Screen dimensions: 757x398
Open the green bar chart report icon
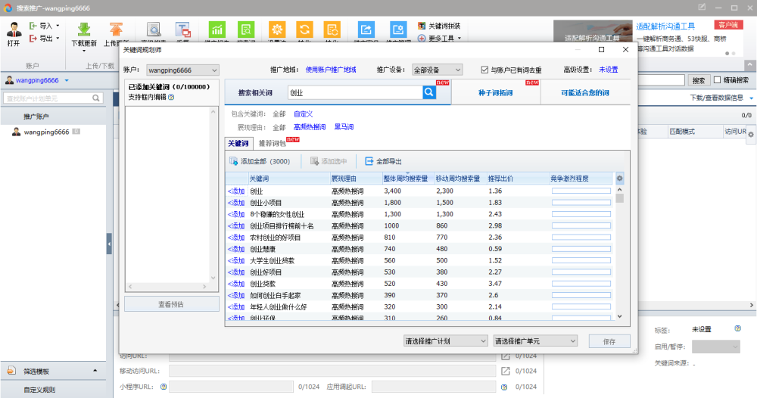coord(217,30)
